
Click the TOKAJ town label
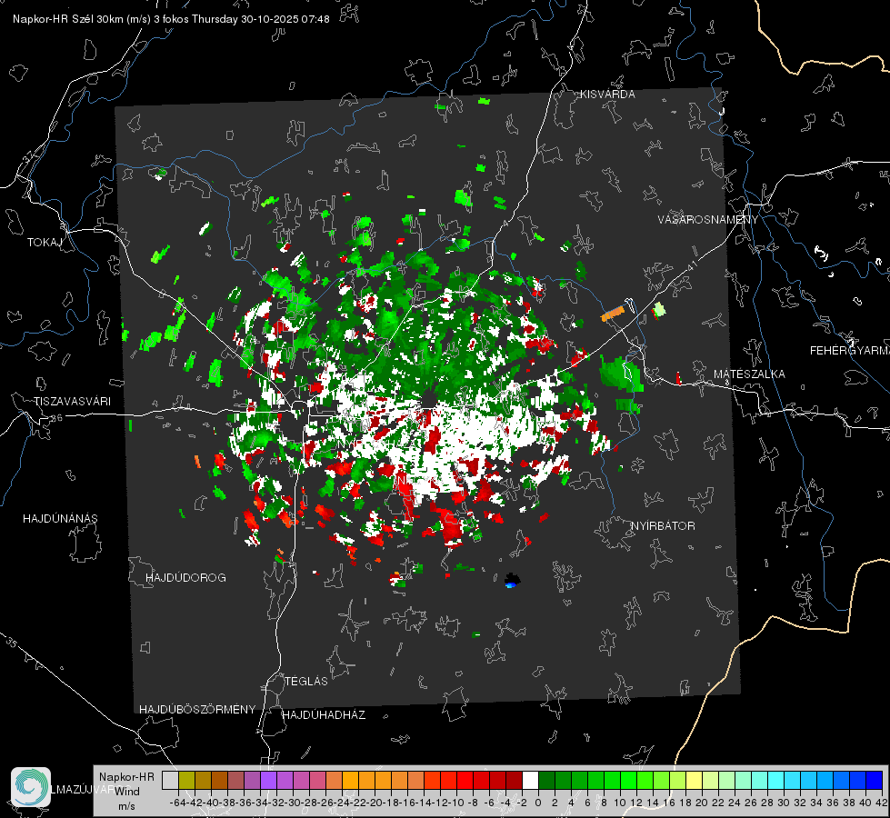point(45,243)
